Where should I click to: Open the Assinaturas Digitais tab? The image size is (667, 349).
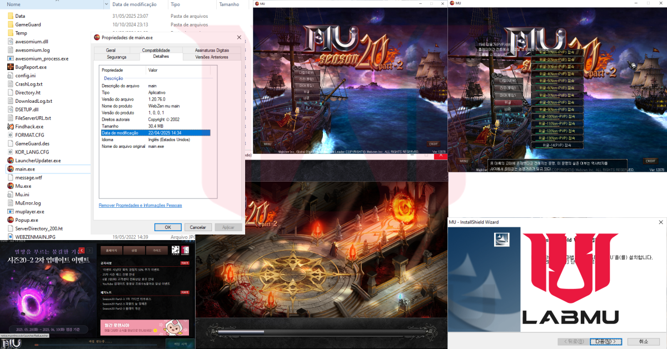pos(212,51)
